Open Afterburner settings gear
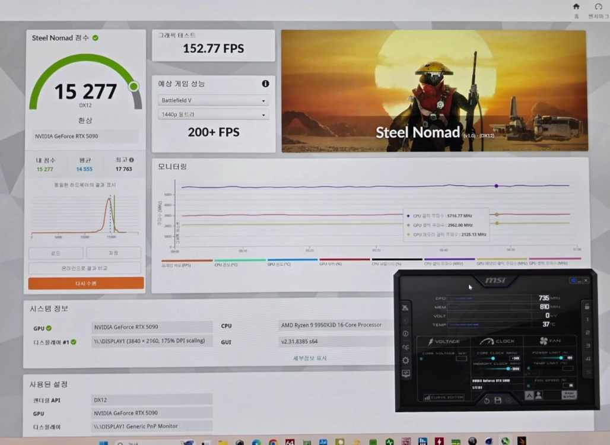 pyautogui.click(x=405, y=360)
